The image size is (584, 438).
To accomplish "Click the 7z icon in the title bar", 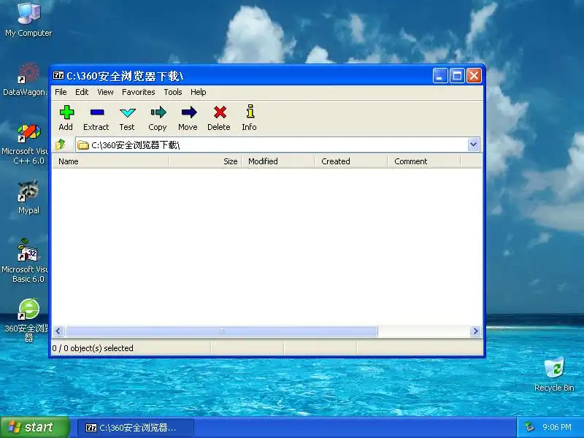I will [58, 76].
